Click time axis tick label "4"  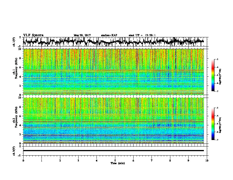97,161
